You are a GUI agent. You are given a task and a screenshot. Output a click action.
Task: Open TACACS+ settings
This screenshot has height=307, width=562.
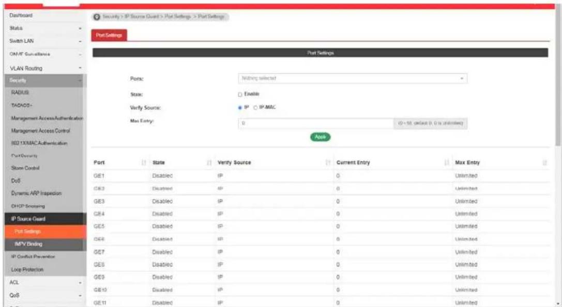tap(22, 105)
